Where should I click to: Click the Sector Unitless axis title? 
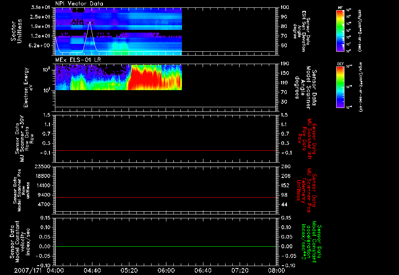[x=16, y=31]
